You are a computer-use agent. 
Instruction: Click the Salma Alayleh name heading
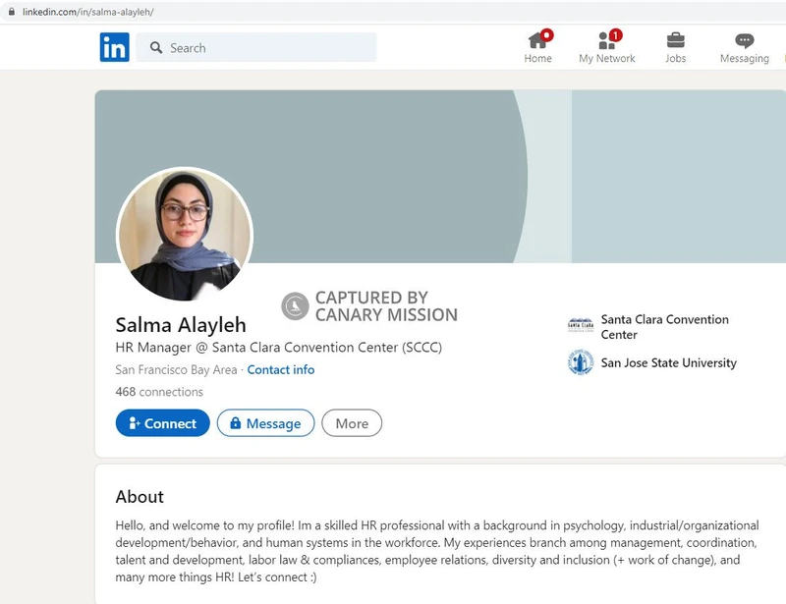pos(181,325)
